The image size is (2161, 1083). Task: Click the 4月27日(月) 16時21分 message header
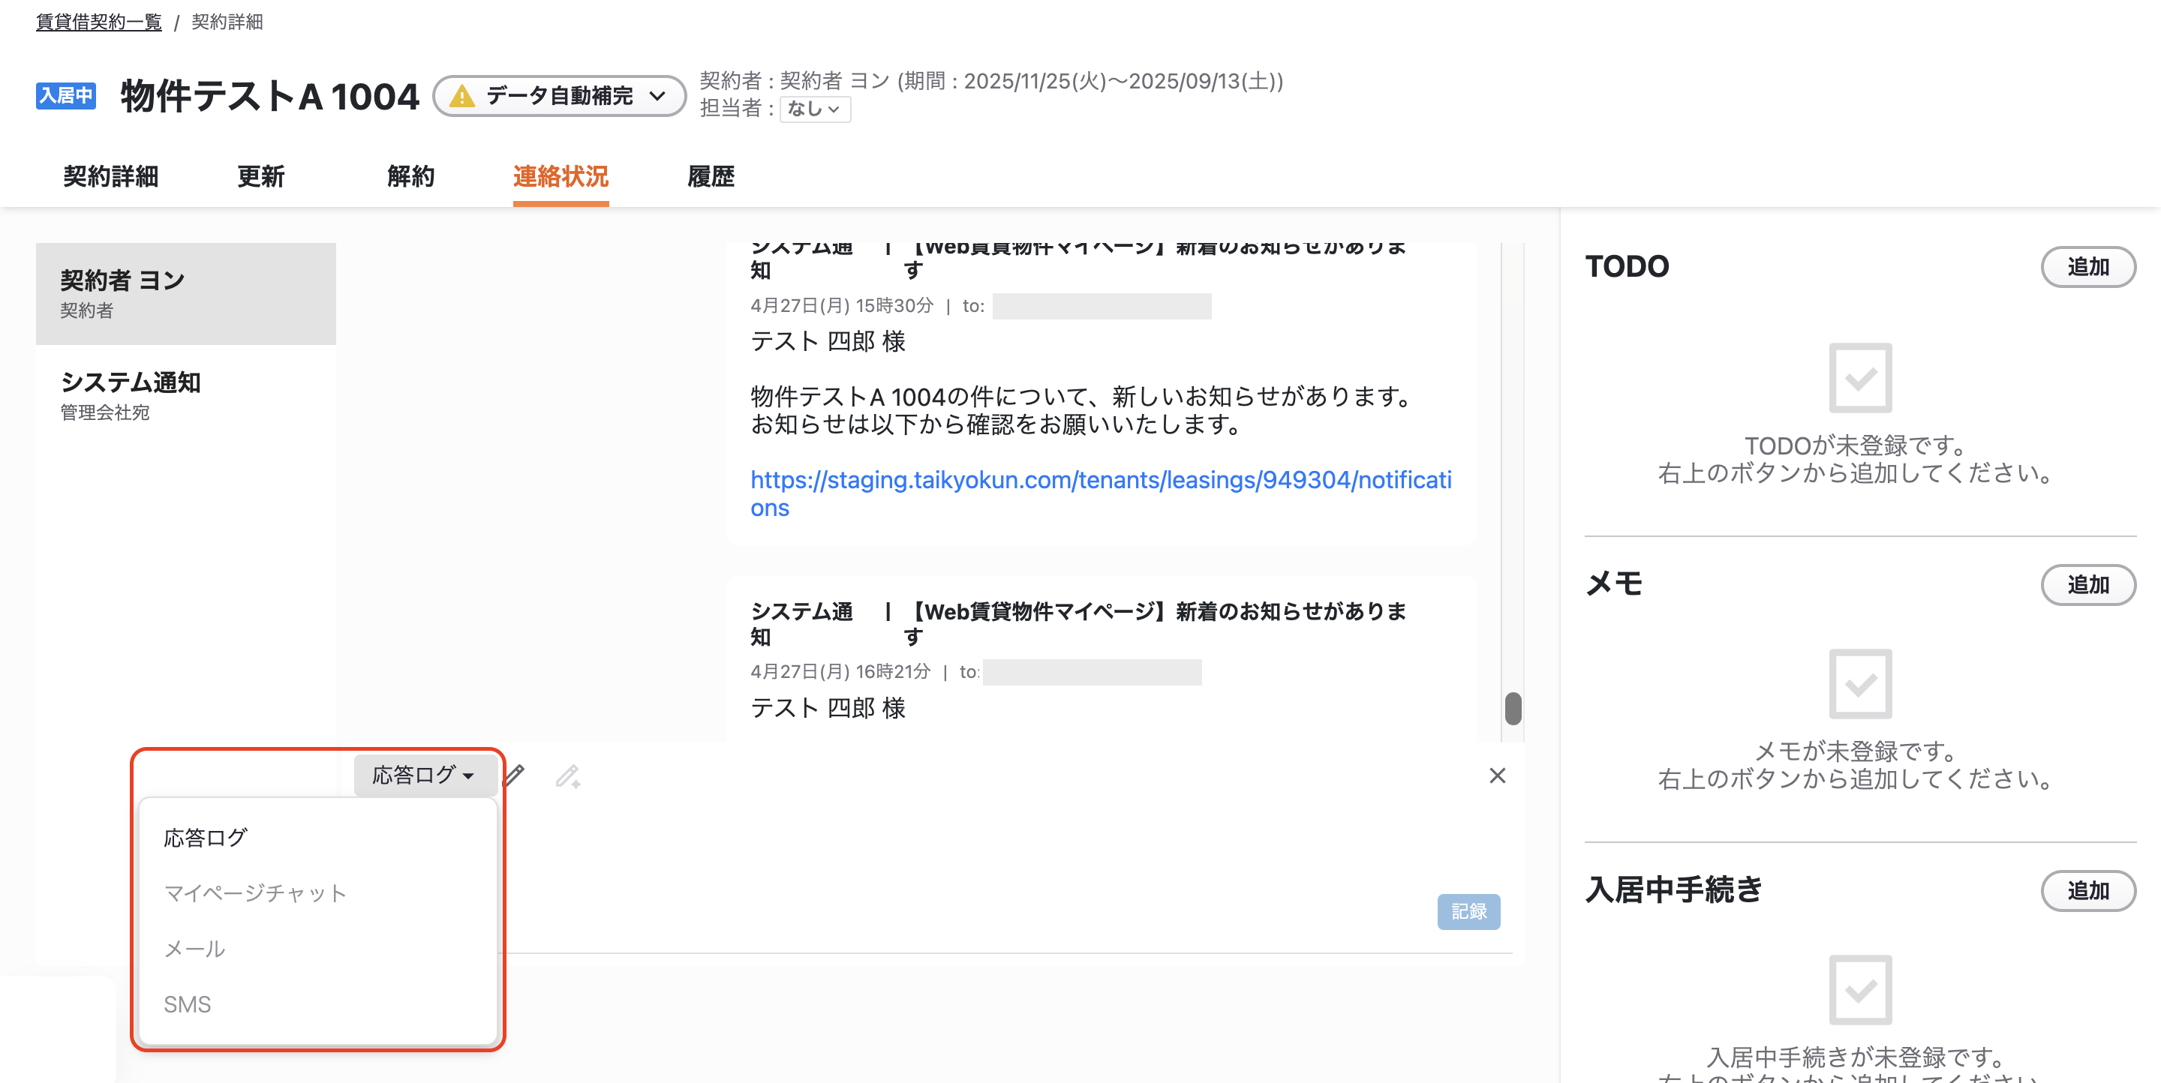coord(840,671)
